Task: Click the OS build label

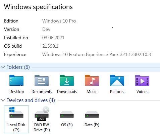Action: pyautogui.click(x=13, y=46)
